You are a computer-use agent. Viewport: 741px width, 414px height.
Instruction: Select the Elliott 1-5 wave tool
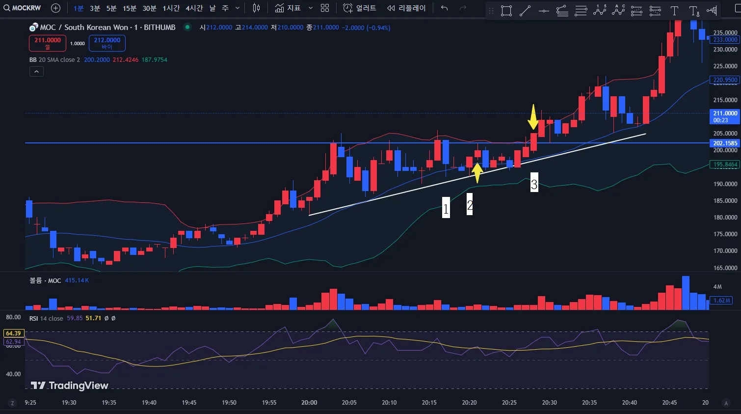pos(600,10)
